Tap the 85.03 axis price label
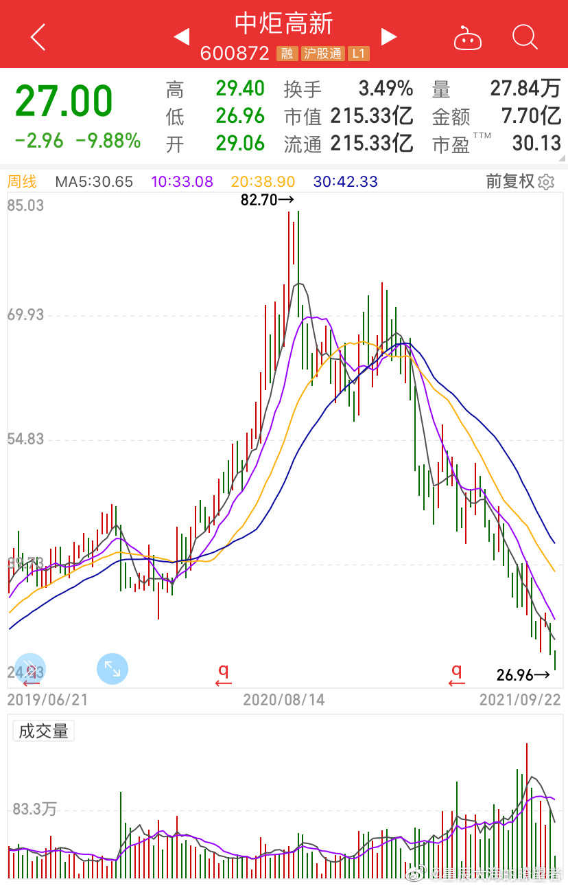This screenshot has width=568, height=888. coord(25,205)
